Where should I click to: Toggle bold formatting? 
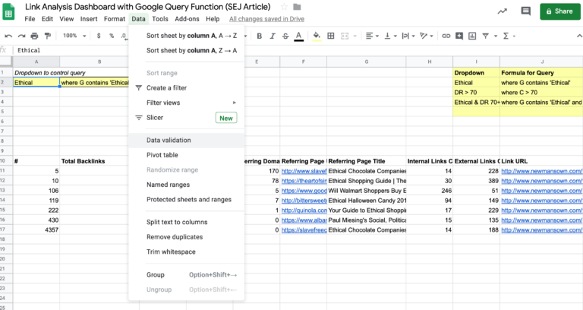click(260, 36)
